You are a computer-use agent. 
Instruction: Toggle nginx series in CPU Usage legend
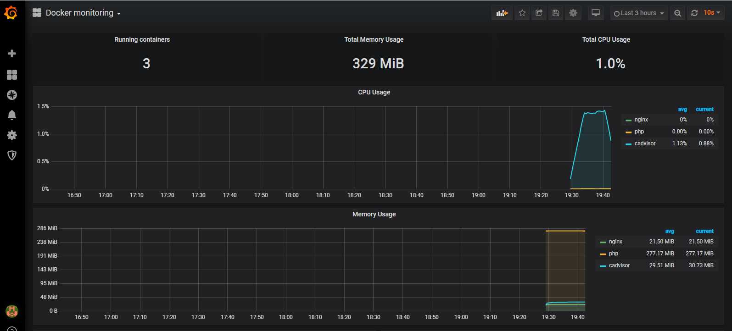641,120
